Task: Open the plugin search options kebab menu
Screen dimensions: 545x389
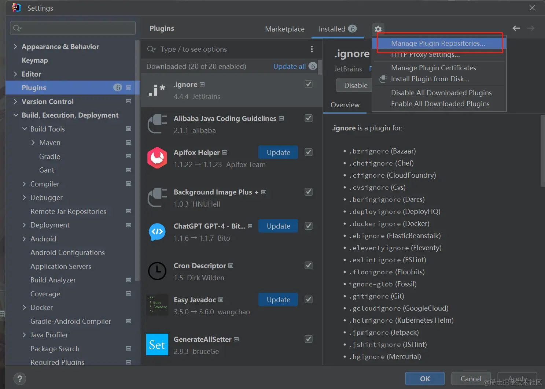Action: (x=312, y=49)
